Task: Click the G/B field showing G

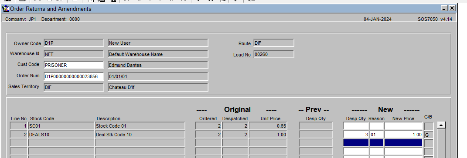Action: [x=429, y=135]
